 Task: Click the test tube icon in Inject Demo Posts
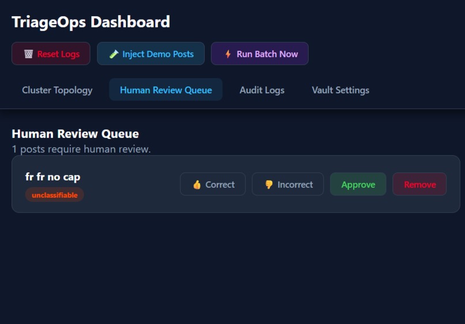coord(114,54)
